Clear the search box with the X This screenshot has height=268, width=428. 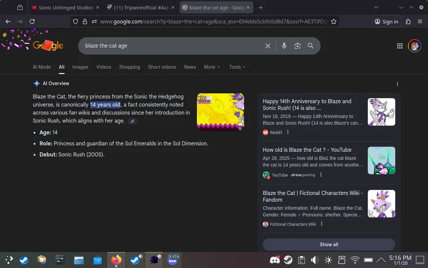click(x=268, y=46)
